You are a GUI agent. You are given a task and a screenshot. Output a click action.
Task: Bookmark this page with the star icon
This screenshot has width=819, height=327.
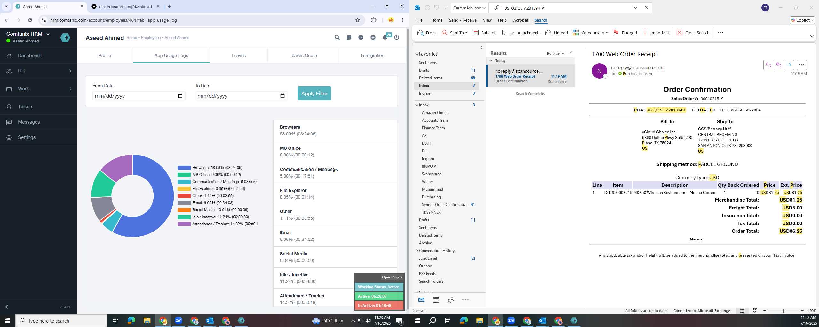358,20
